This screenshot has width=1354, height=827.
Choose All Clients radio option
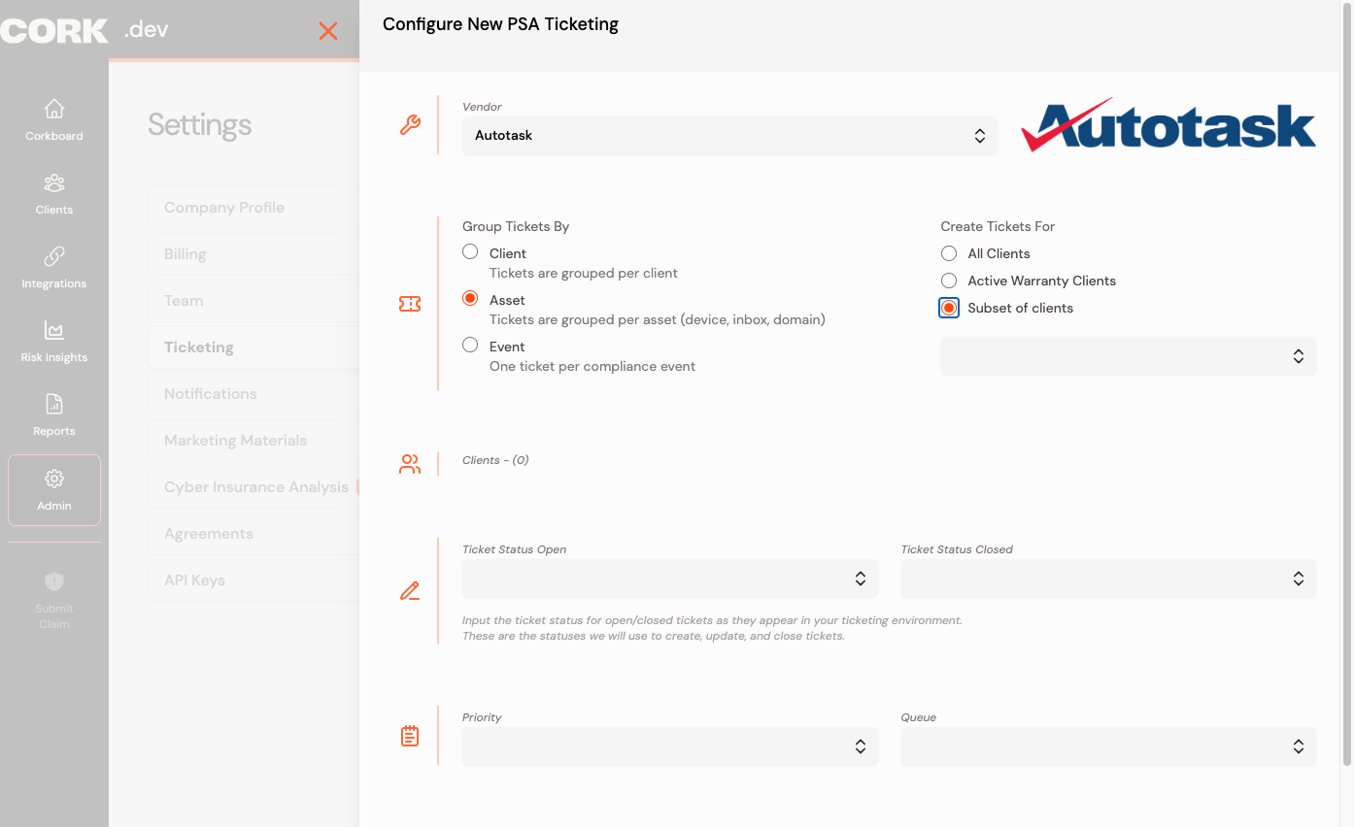point(949,253)
